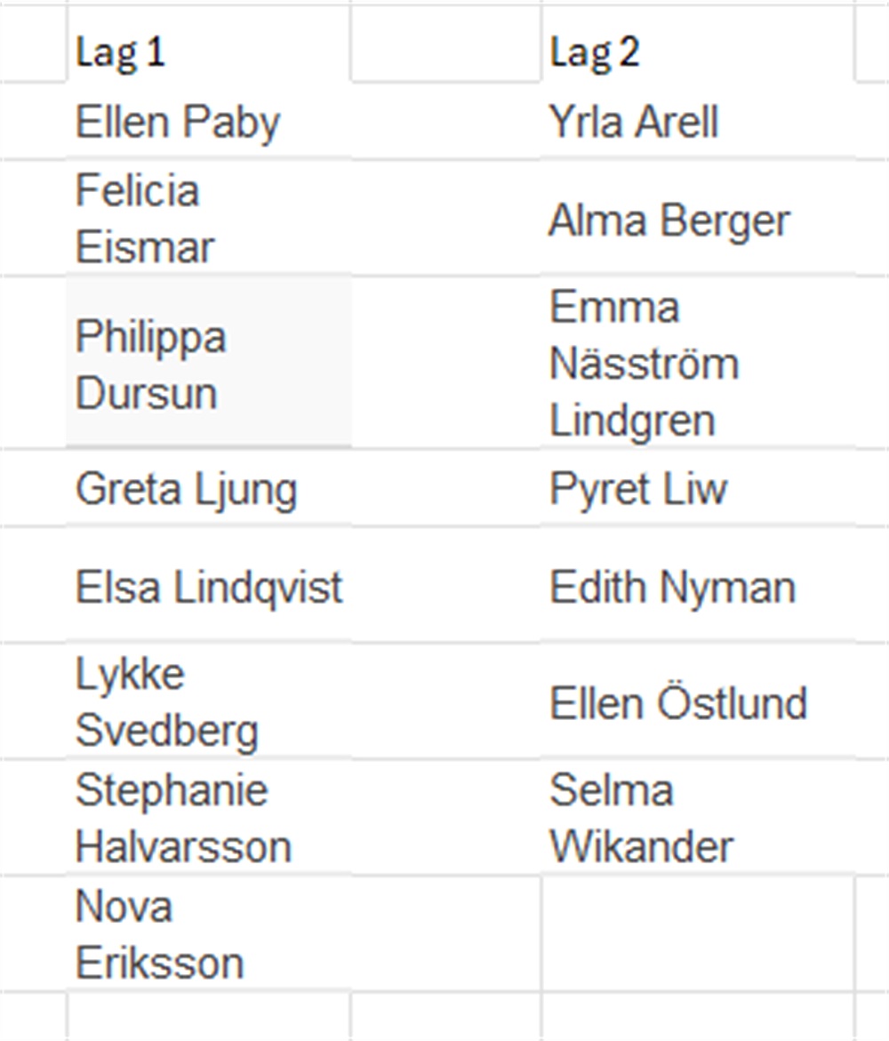Select the Pyret Liw cell

pos(698,488)
